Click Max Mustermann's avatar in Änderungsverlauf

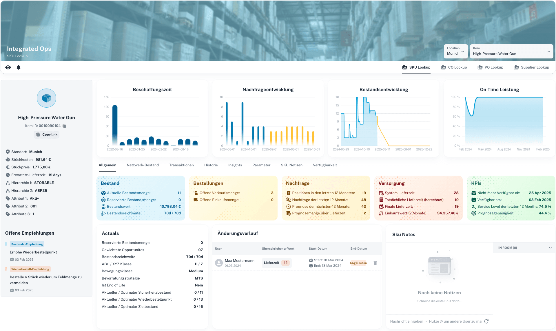(219, 263)
